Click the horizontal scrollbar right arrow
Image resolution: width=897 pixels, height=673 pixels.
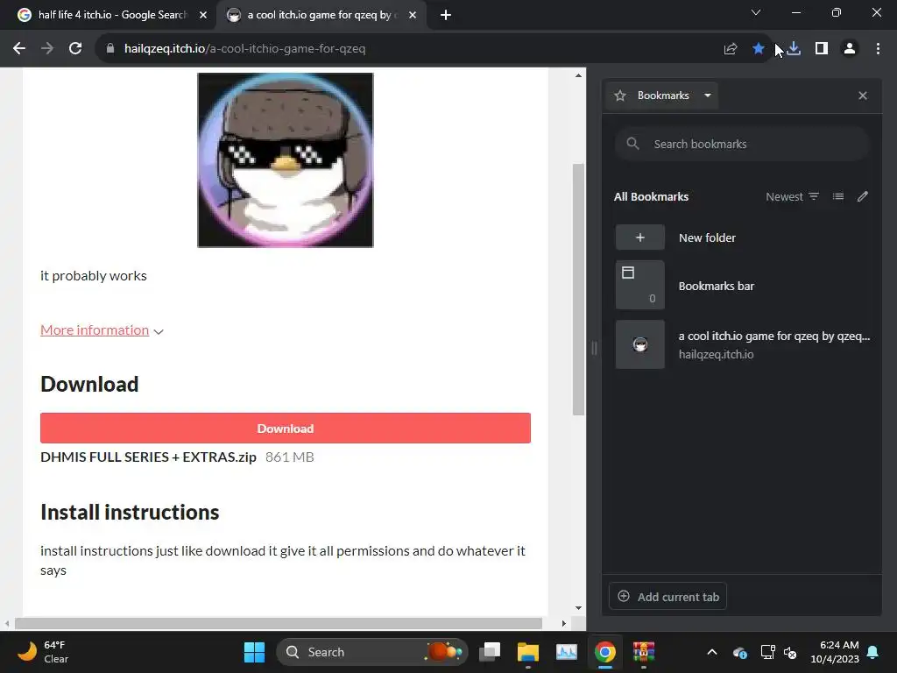click(563, 623)
